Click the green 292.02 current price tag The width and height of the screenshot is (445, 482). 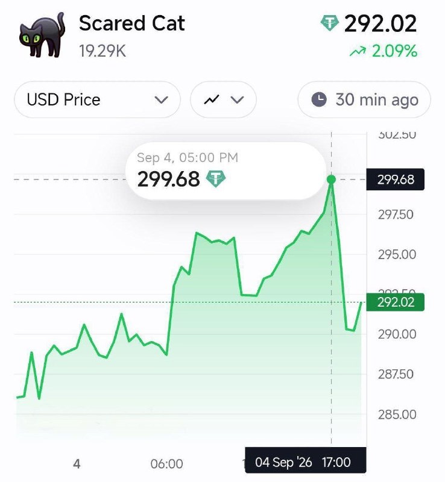[395, 302]
